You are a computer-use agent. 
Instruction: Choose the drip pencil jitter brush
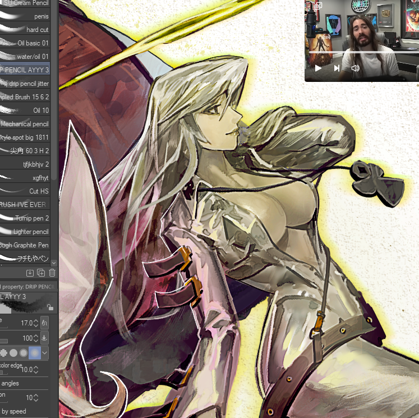(25, 84)
